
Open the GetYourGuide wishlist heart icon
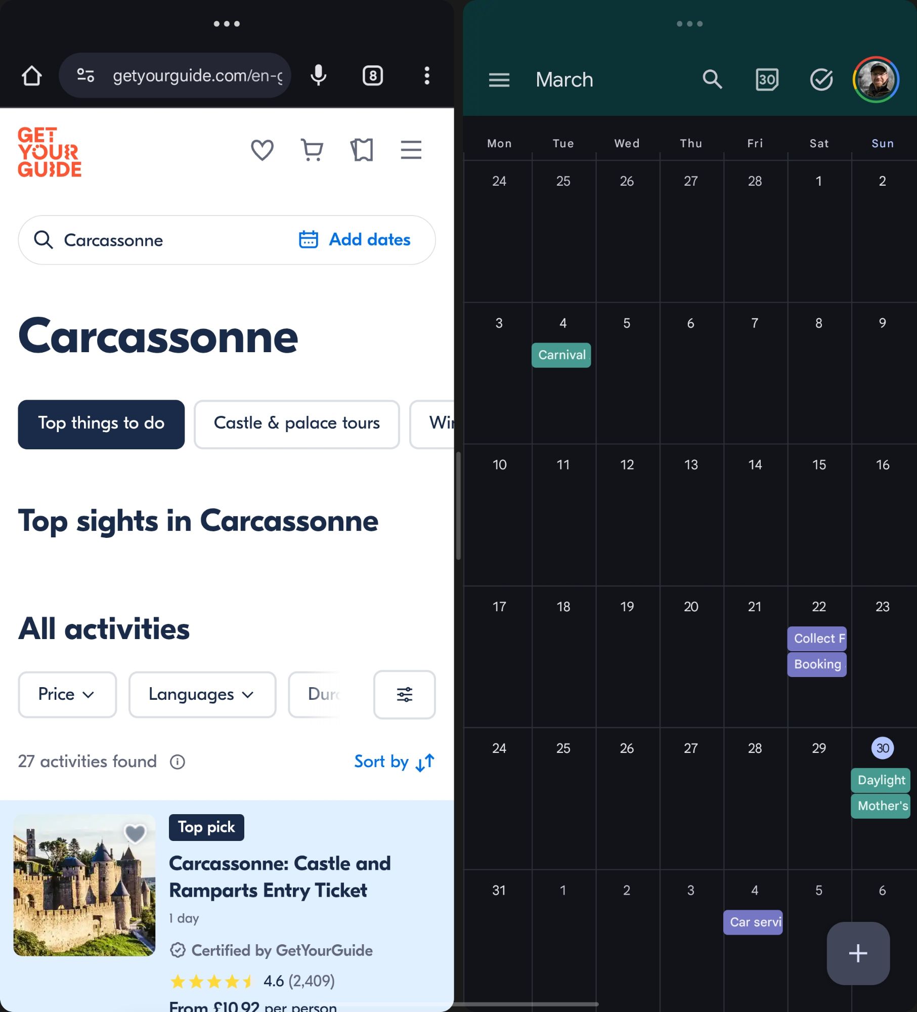[x=262, y=150]
